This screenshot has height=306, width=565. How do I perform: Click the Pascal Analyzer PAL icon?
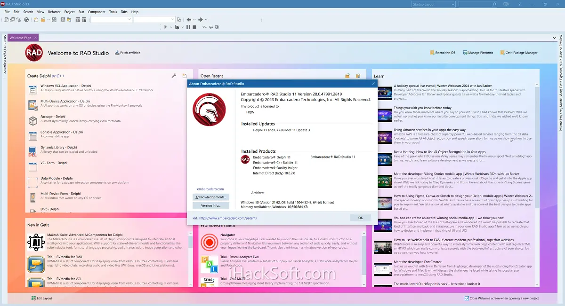coord(209,265)
